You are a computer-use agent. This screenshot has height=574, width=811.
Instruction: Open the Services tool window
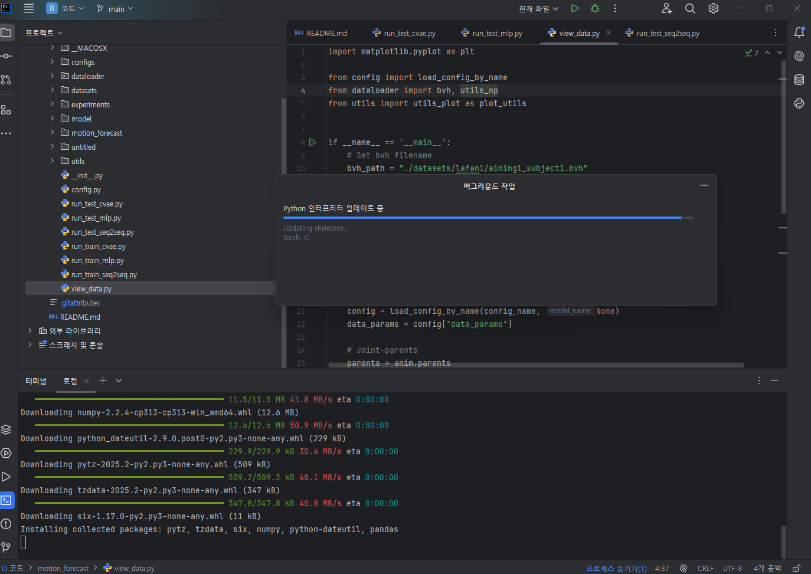pyautogui.click(x=6, y=453)
